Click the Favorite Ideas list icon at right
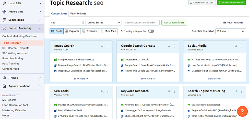 pos(224,22)
